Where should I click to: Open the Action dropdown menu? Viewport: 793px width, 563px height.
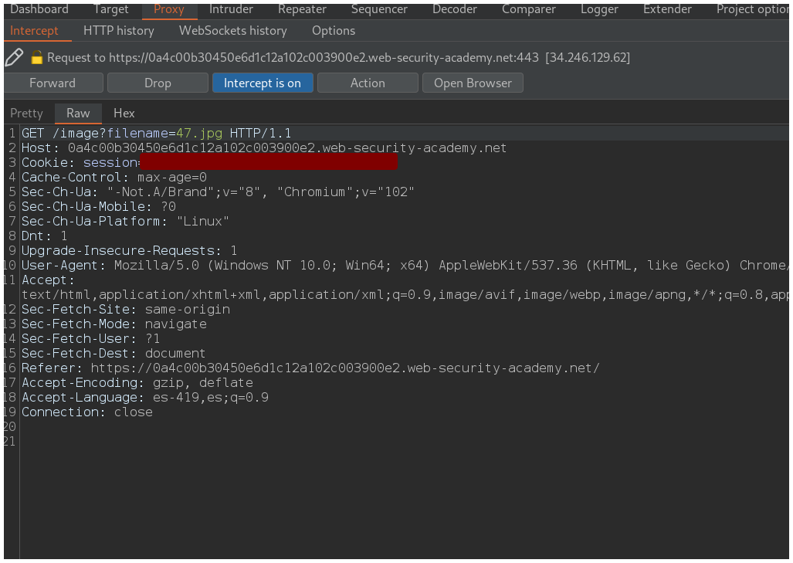368,83
